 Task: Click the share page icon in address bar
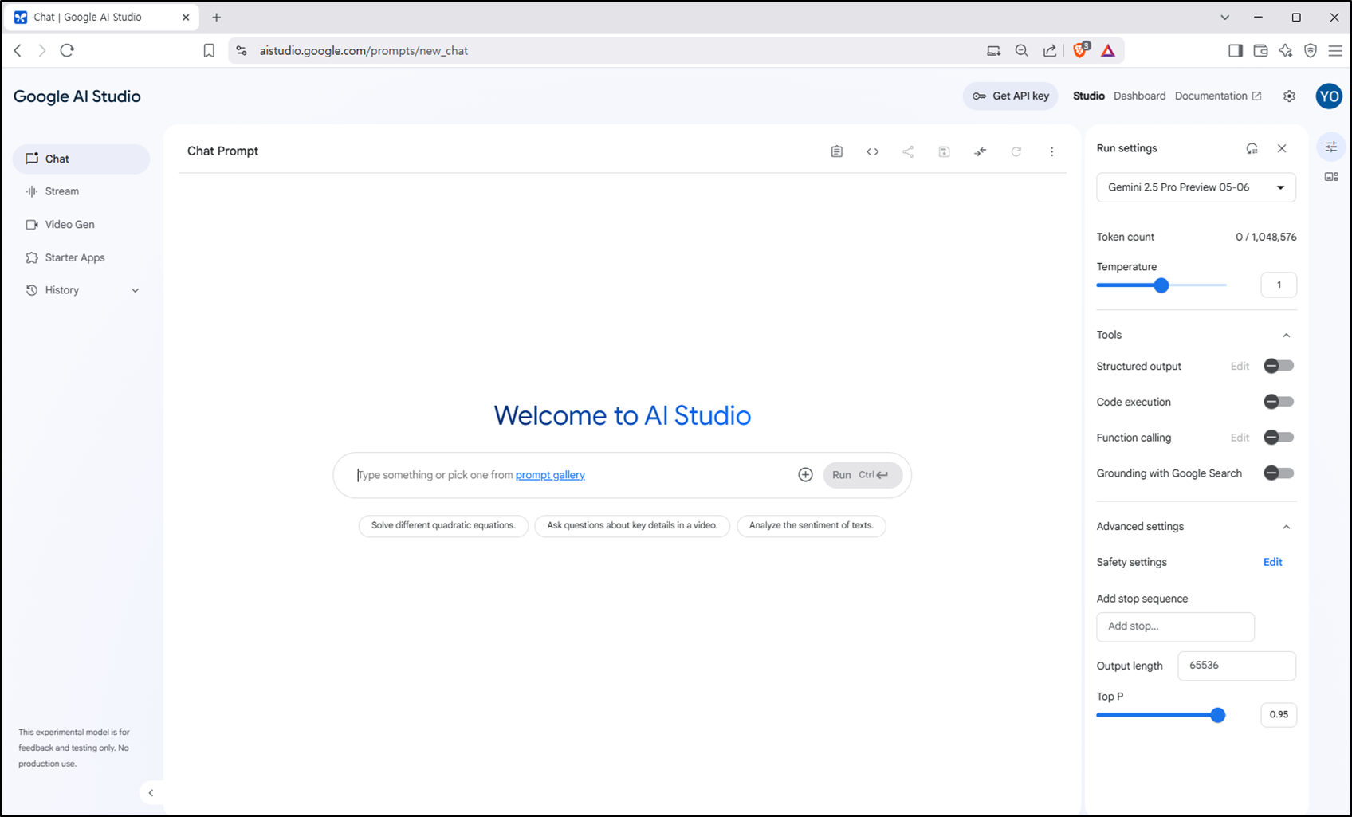(x=1050, y=50)
